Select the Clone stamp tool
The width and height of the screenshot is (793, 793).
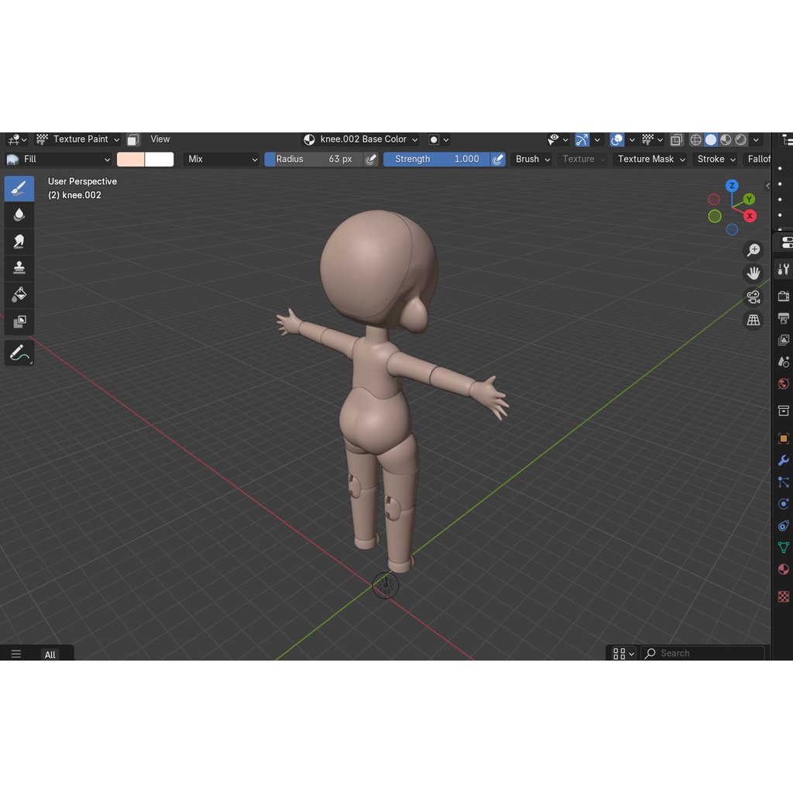click(19, 268)
